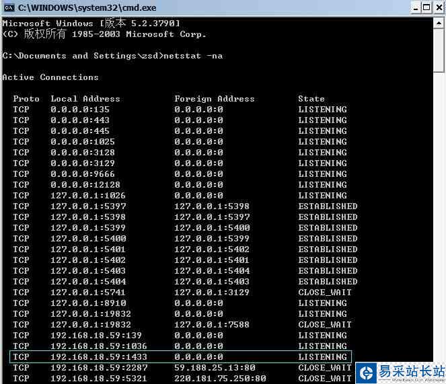
Task: Click the ESTABLISHED state in the 127.0.0.1:5397 row
Action: pyautogui.click(x=328, y=206)
